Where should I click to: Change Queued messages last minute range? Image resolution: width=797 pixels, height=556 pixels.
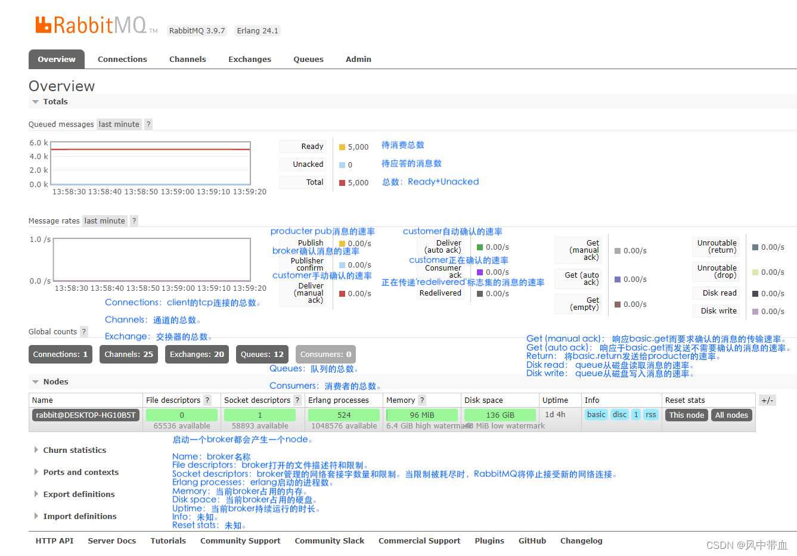click(x=119, y=124)
